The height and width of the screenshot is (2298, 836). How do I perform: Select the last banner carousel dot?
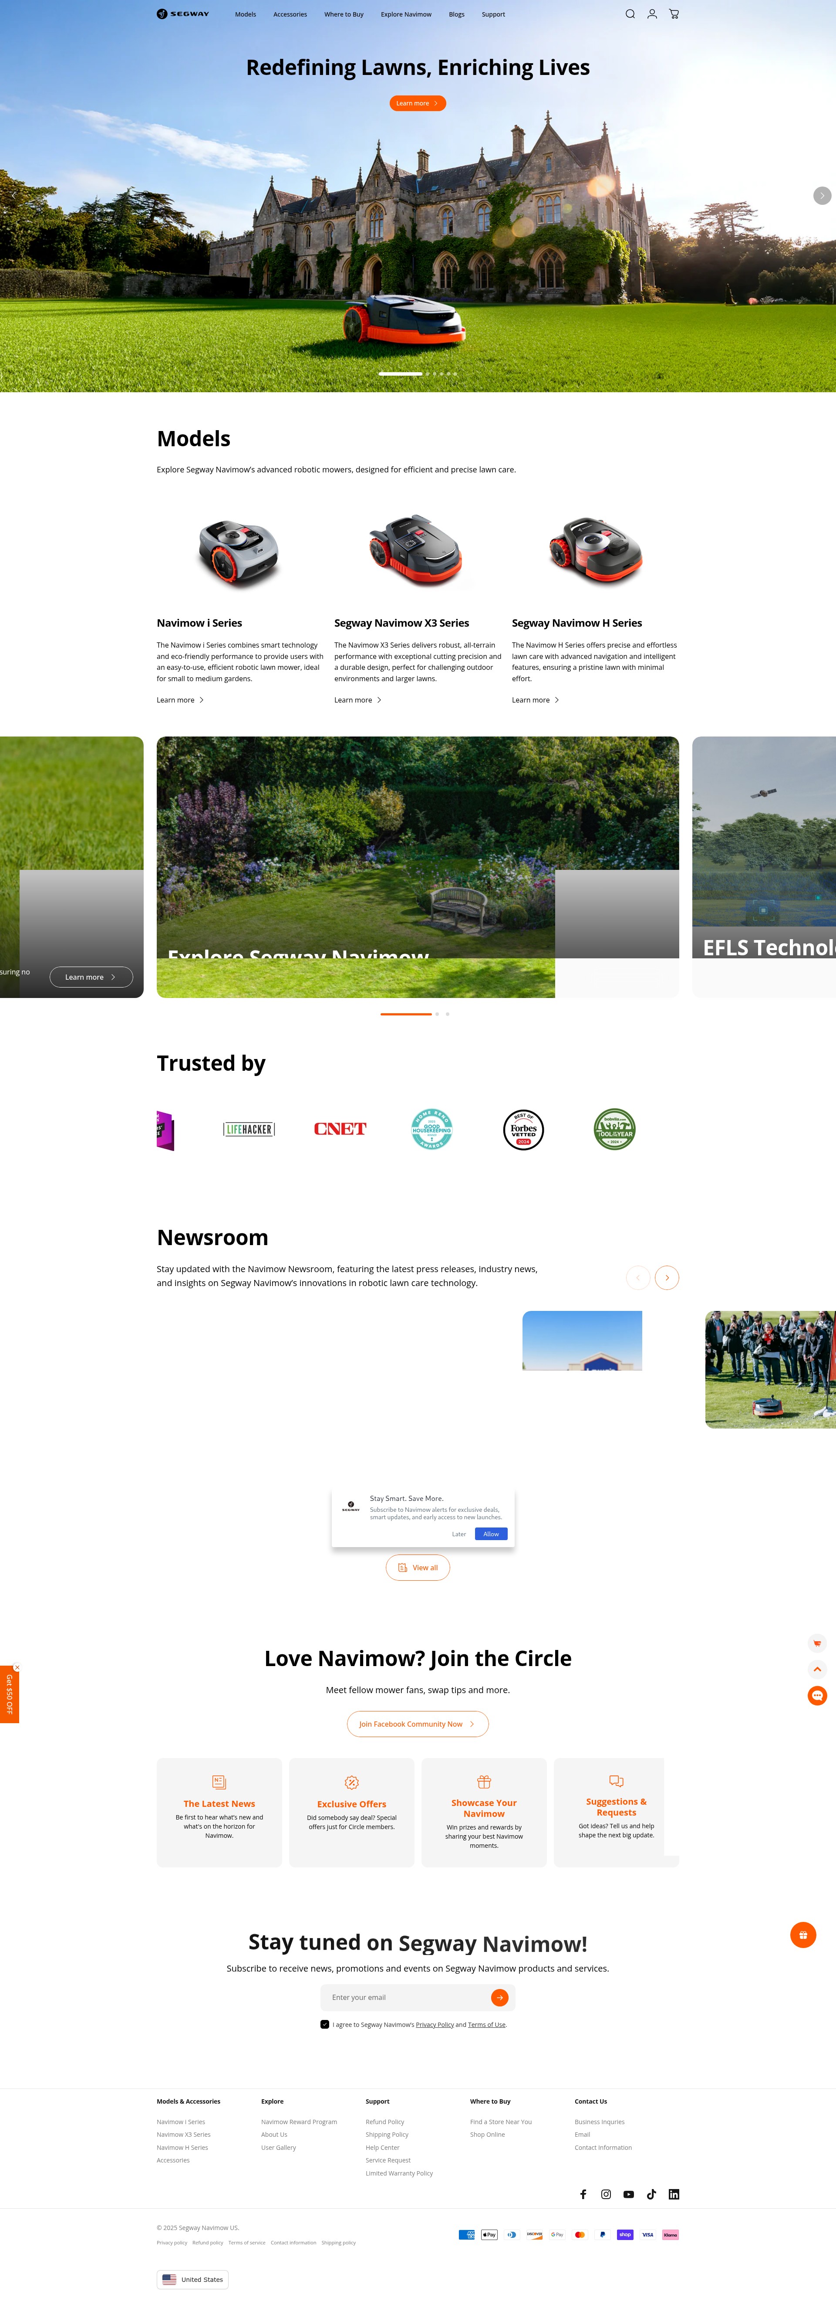pos(448,1014)
